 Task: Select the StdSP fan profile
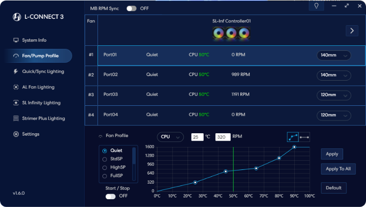[x=105, y=159]
